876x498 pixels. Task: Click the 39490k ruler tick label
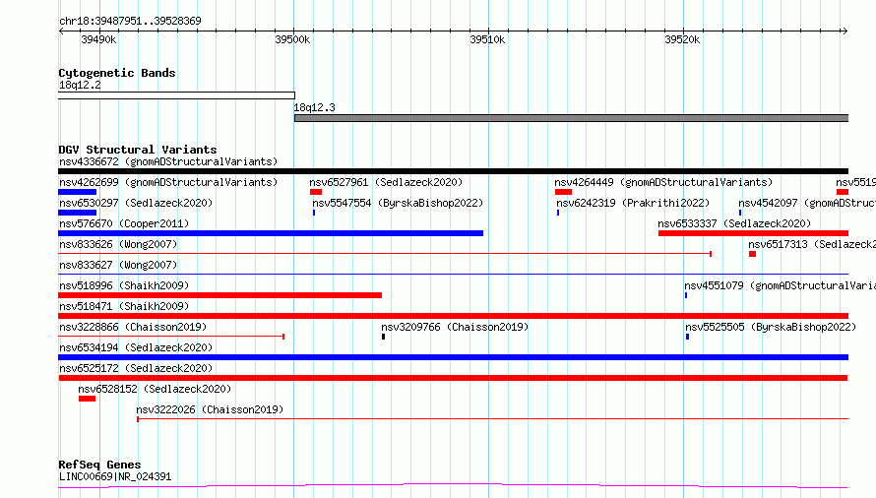point(98,40)
